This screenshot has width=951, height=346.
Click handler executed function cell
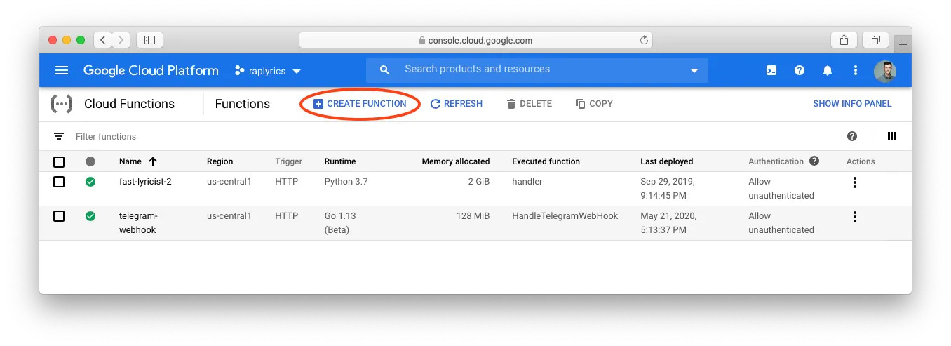[527, 182]
